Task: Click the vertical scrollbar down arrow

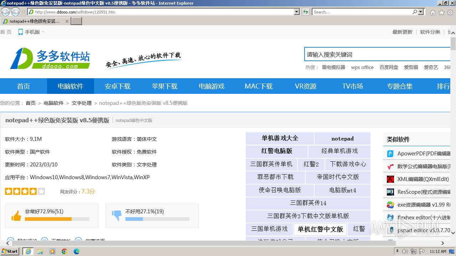Action: tap(453, 233)
